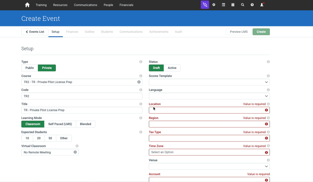Show info for the Tax Type field
The width and height of the screenshot is (313, 182).
point(268,132)
